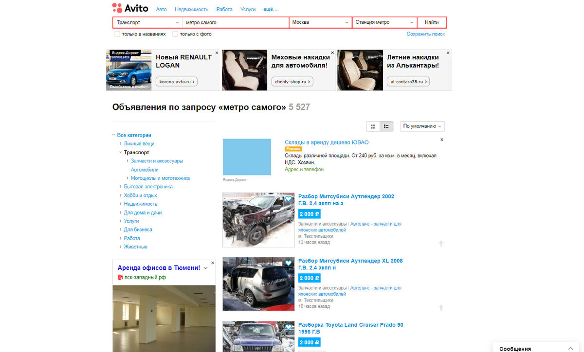Open Меховые накидки seat cover image

(x=245, y=70)
